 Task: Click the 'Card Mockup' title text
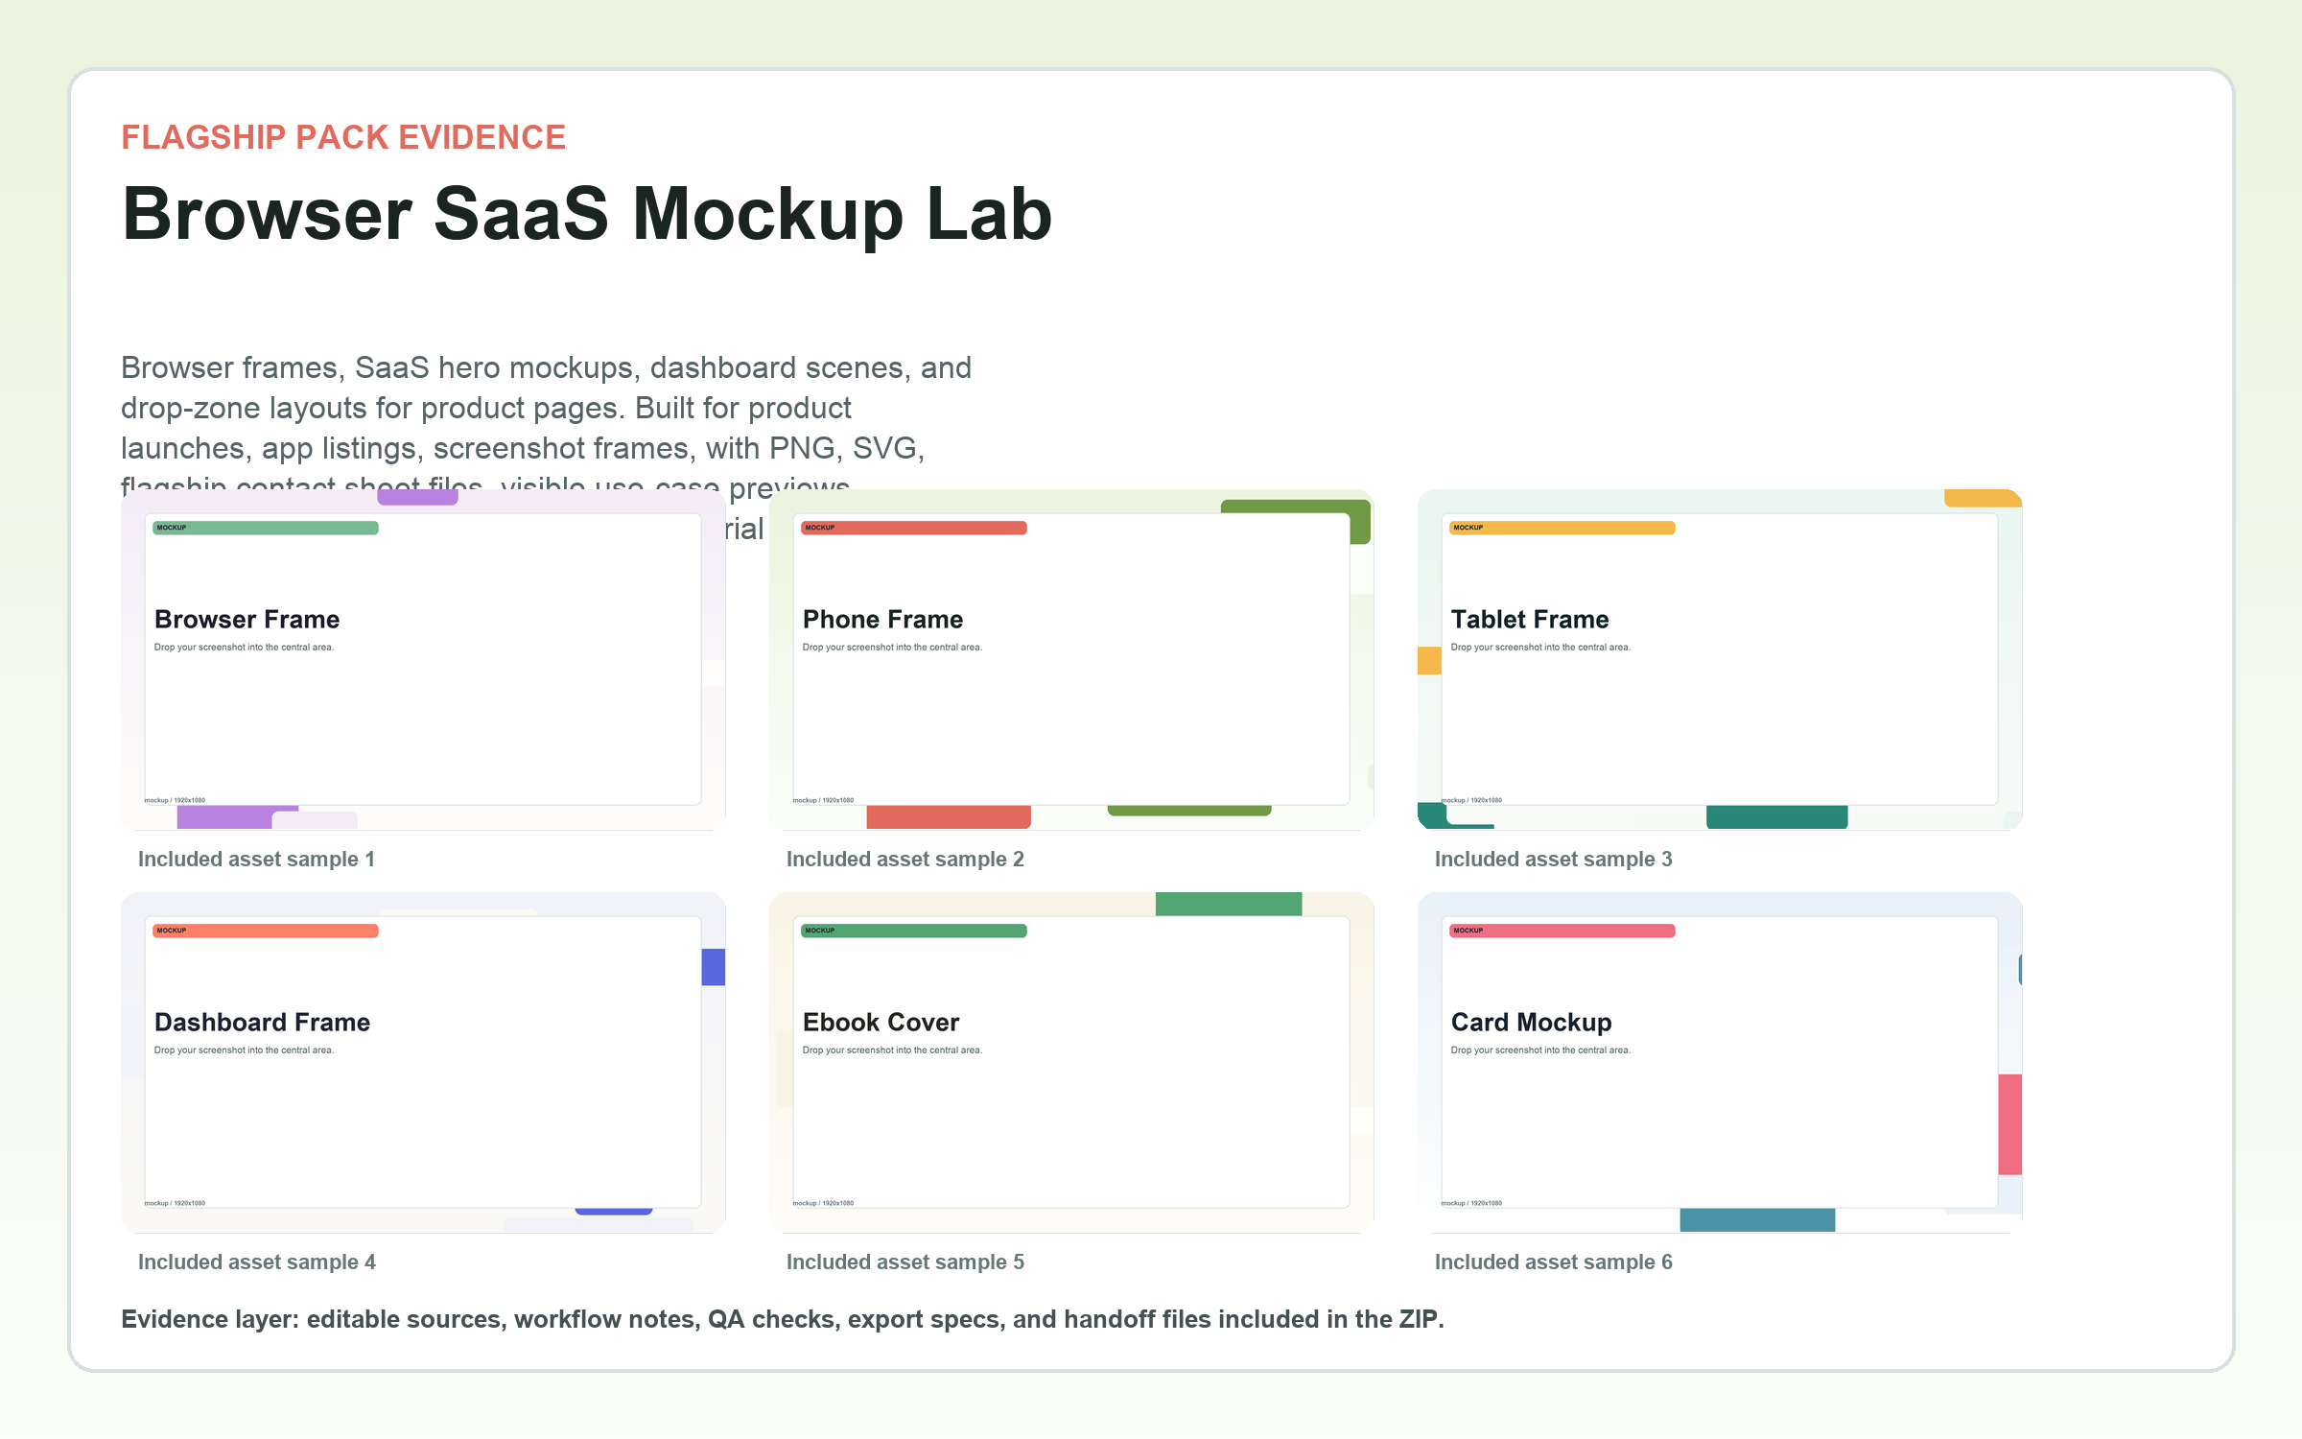1532,1023
